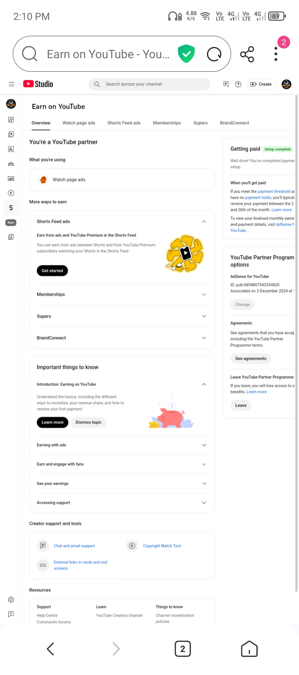Switch to the Watch page ads tab

click(x=79, y=123)
